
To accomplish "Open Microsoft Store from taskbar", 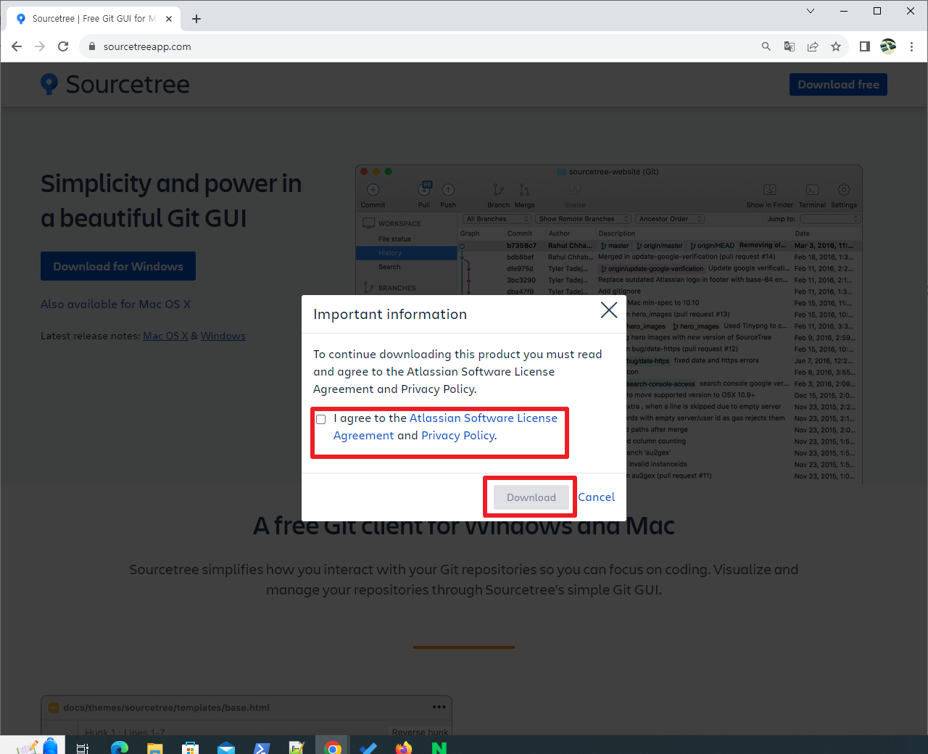I will [x=191, y=747].
